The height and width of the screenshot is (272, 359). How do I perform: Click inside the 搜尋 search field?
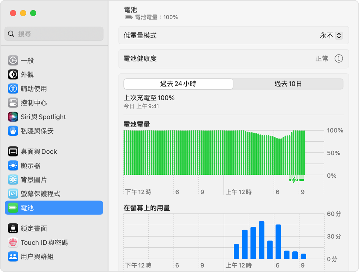point(54,34)
